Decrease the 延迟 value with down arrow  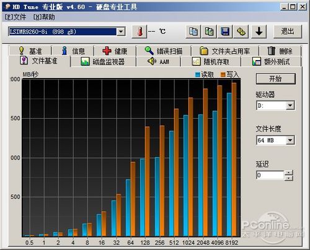click(x=289, y=178)
